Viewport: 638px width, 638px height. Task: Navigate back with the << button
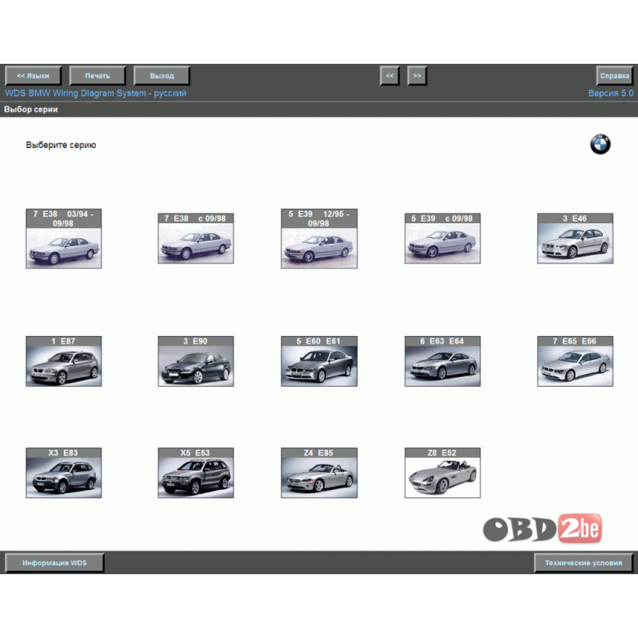point(390,76)
